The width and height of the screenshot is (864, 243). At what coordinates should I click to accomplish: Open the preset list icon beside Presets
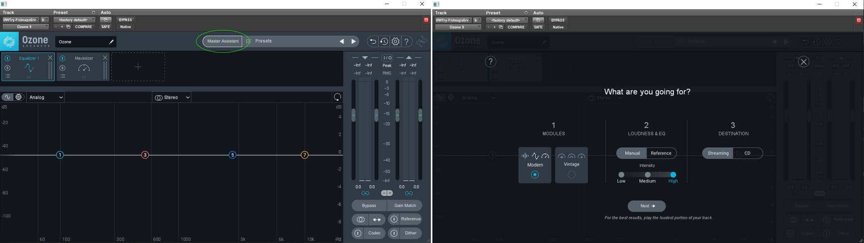(248, 41)
